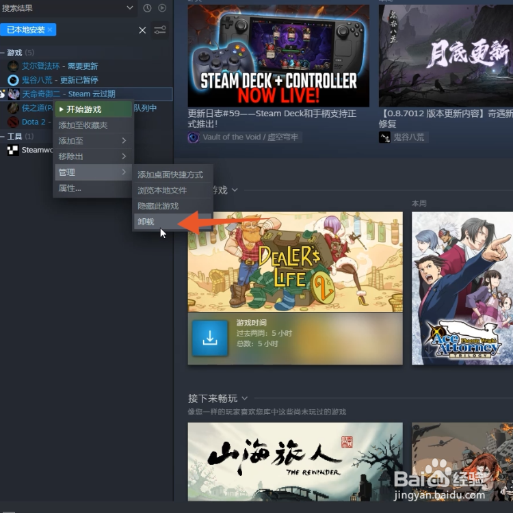Image resolution: width=513 pixels, height=513 pixels.
Task: Click the 游戏时间 playtime label
Action: (251, 323)
